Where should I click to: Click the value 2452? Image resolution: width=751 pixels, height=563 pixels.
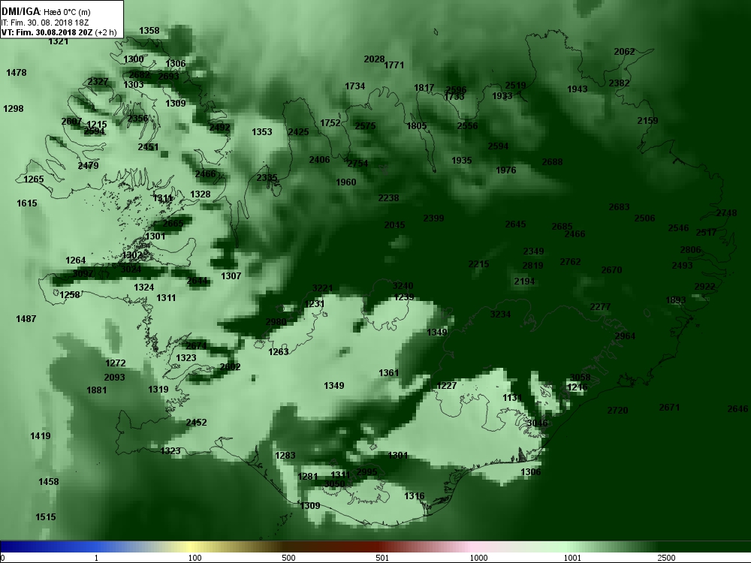coord(196,422)
